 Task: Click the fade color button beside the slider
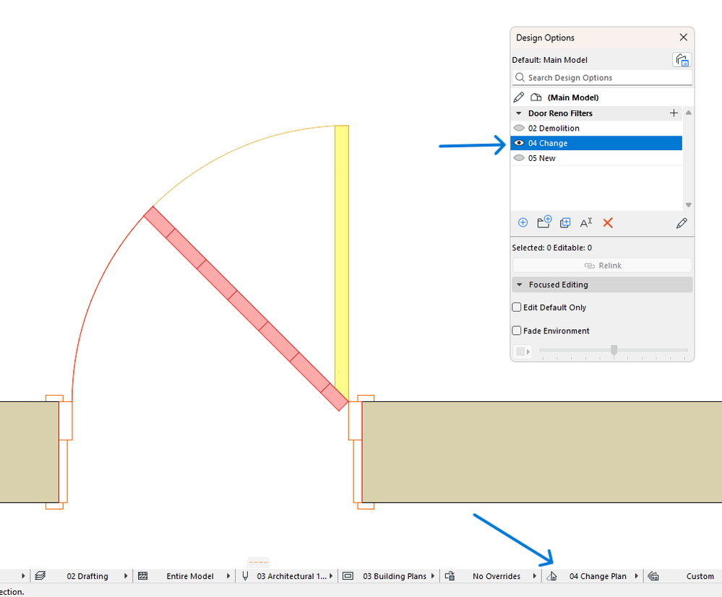pyautogui.click(x=523, y=352)
